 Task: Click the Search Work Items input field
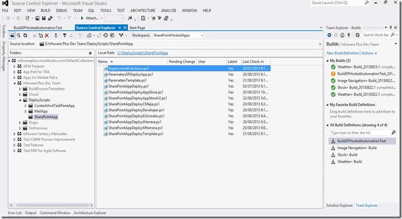click(376, 35)
